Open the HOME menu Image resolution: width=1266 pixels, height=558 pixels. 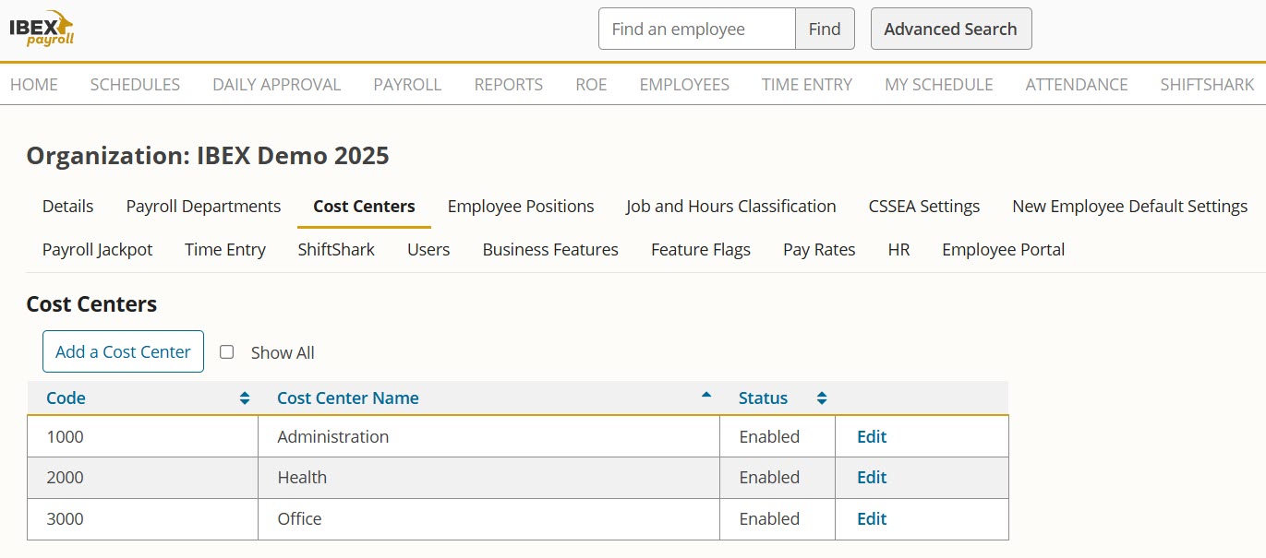34,84
